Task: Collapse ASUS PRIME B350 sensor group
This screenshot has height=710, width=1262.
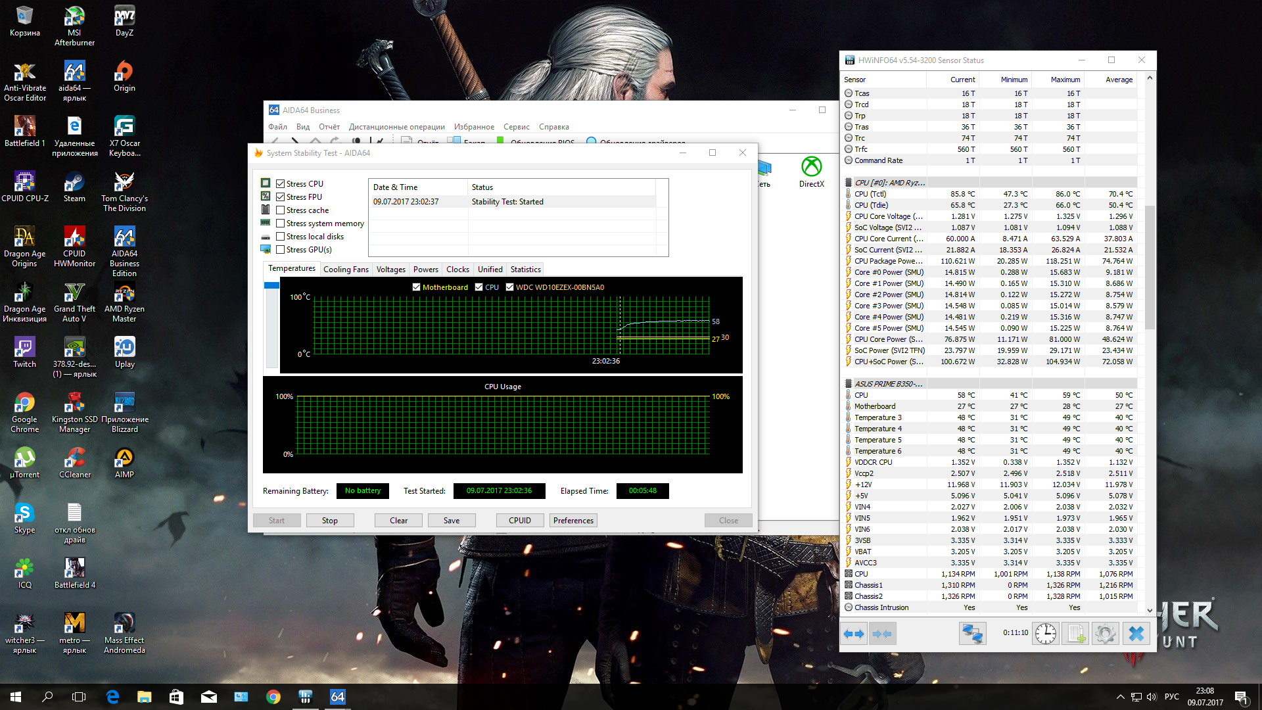Action: (x=888, y=384)
